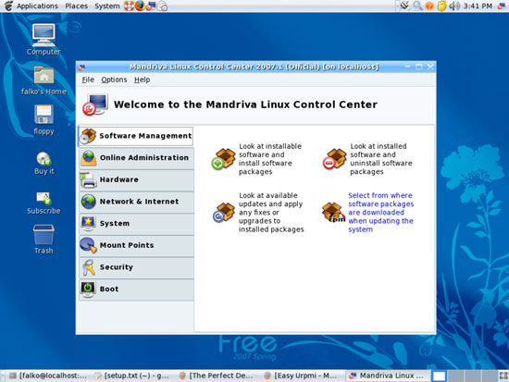Open the Options menu
Screen dimensions: 509x382
click(114, 80)
